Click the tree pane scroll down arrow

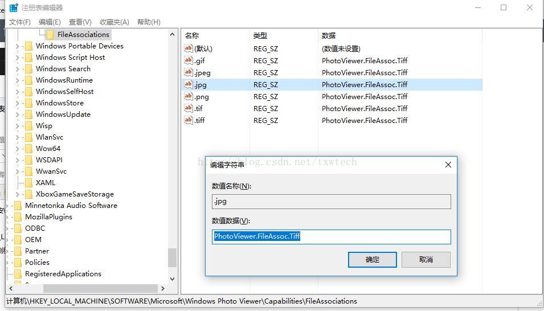(x=172, y=279)
